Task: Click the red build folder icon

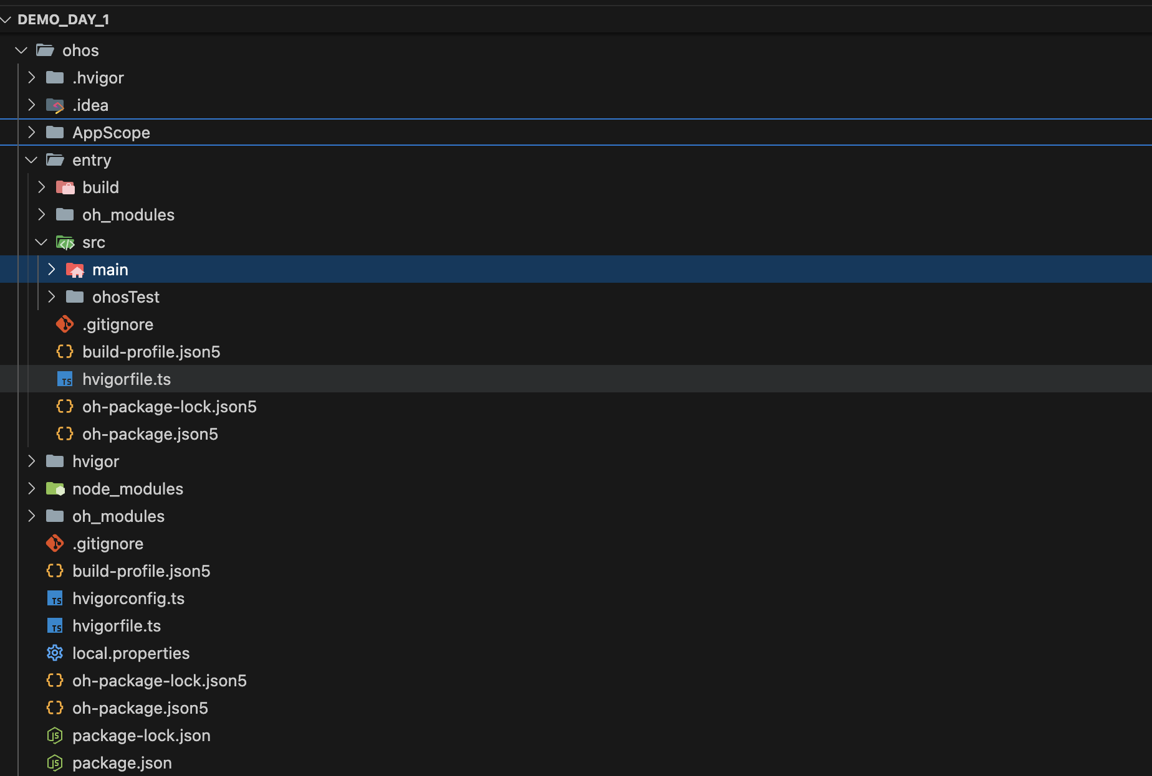Action: pyautogui.click(x=65, y=187)
